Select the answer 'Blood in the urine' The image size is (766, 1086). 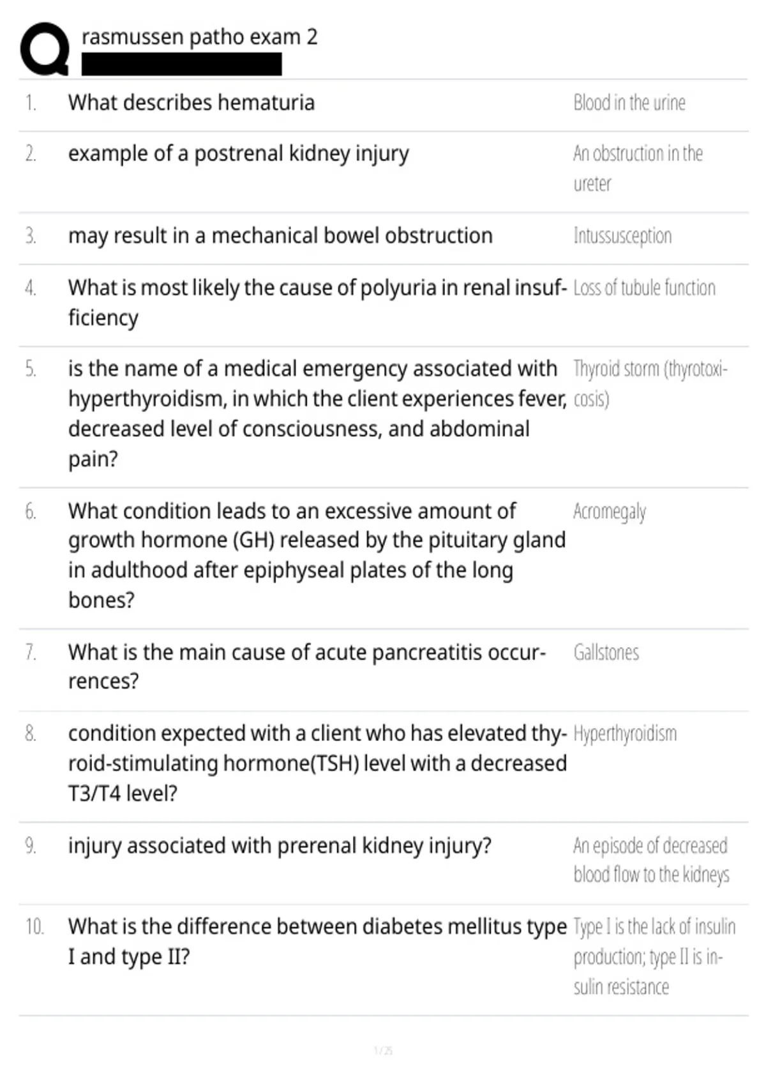pos(629,103)
